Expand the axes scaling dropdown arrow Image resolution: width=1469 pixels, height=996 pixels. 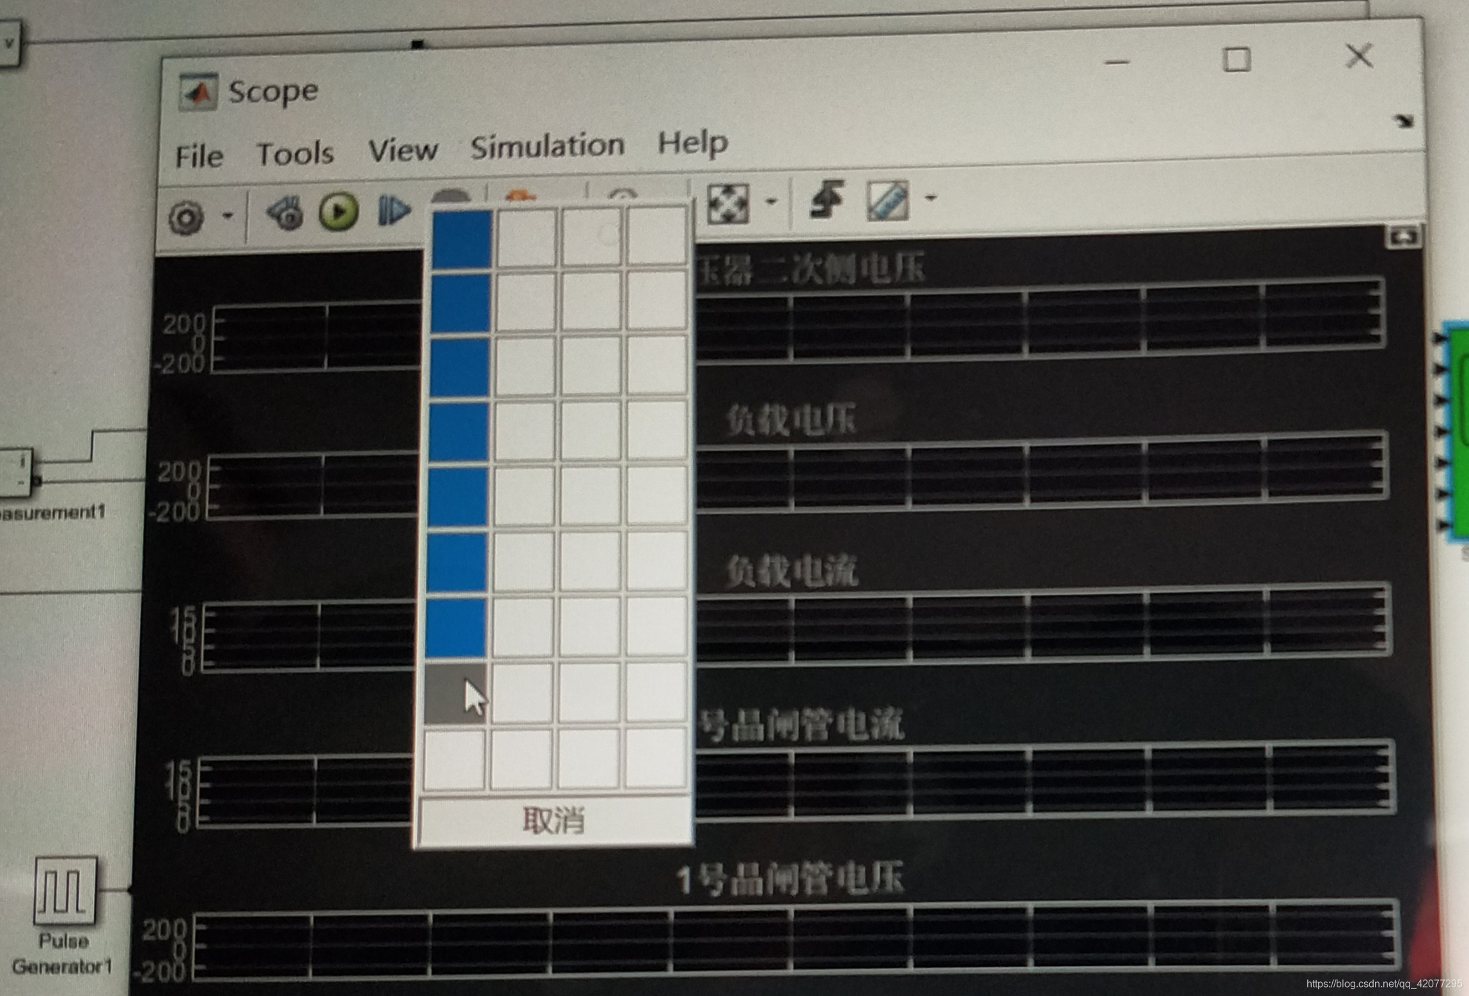coord(771,202)
